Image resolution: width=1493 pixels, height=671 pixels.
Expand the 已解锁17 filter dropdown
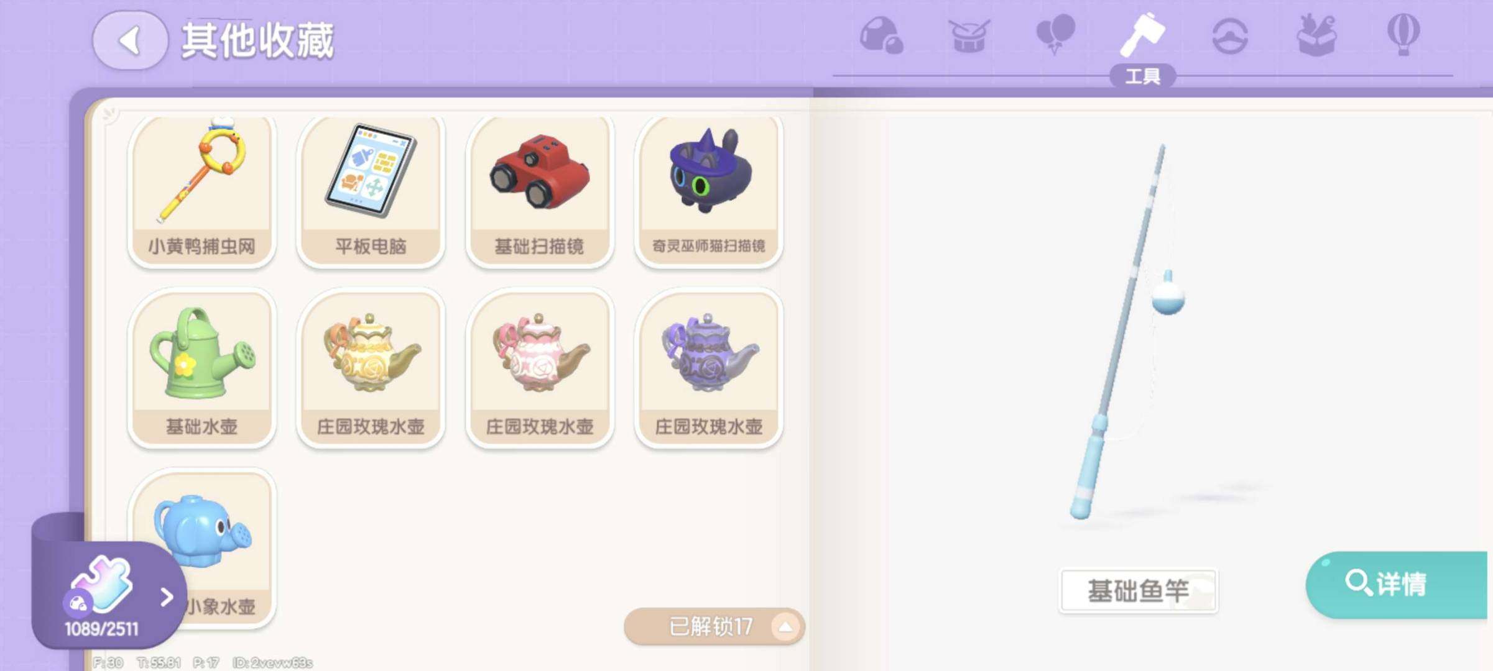coord(714,626)
